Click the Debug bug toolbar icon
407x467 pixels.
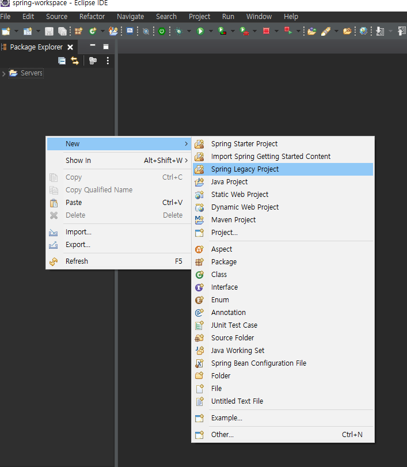(179, 31)
